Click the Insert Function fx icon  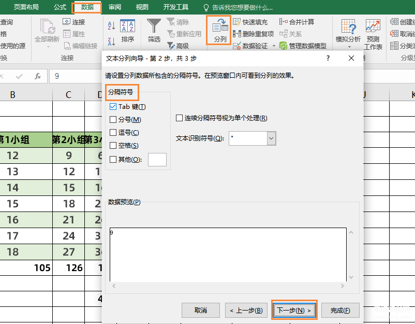pyautogui.click(x=38, y=76)
